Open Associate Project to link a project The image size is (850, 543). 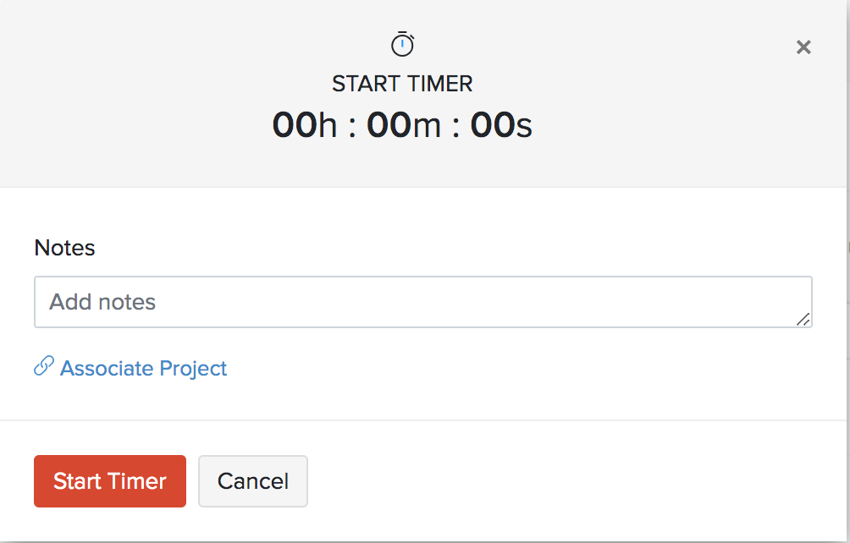coord(142,368)
